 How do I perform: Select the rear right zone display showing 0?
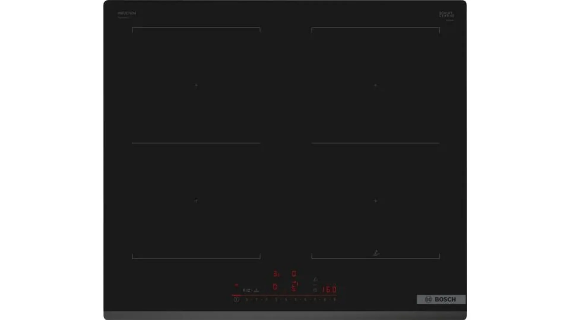pos(294,273)
